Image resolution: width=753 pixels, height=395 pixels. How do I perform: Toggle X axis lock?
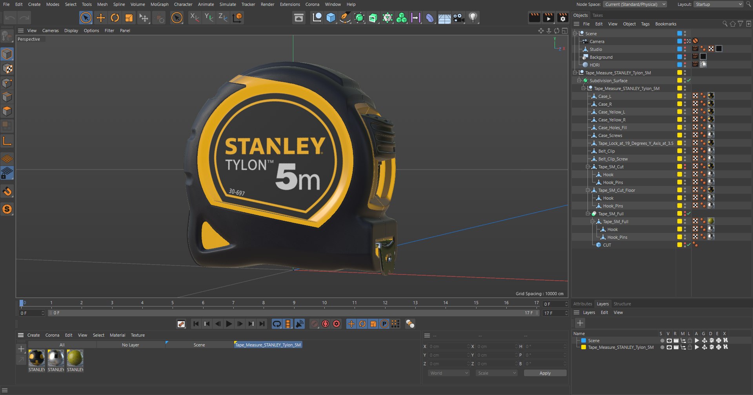point(195,17)
